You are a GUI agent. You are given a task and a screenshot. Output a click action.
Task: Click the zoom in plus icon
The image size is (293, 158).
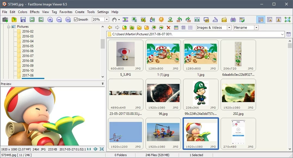[50, 20]
